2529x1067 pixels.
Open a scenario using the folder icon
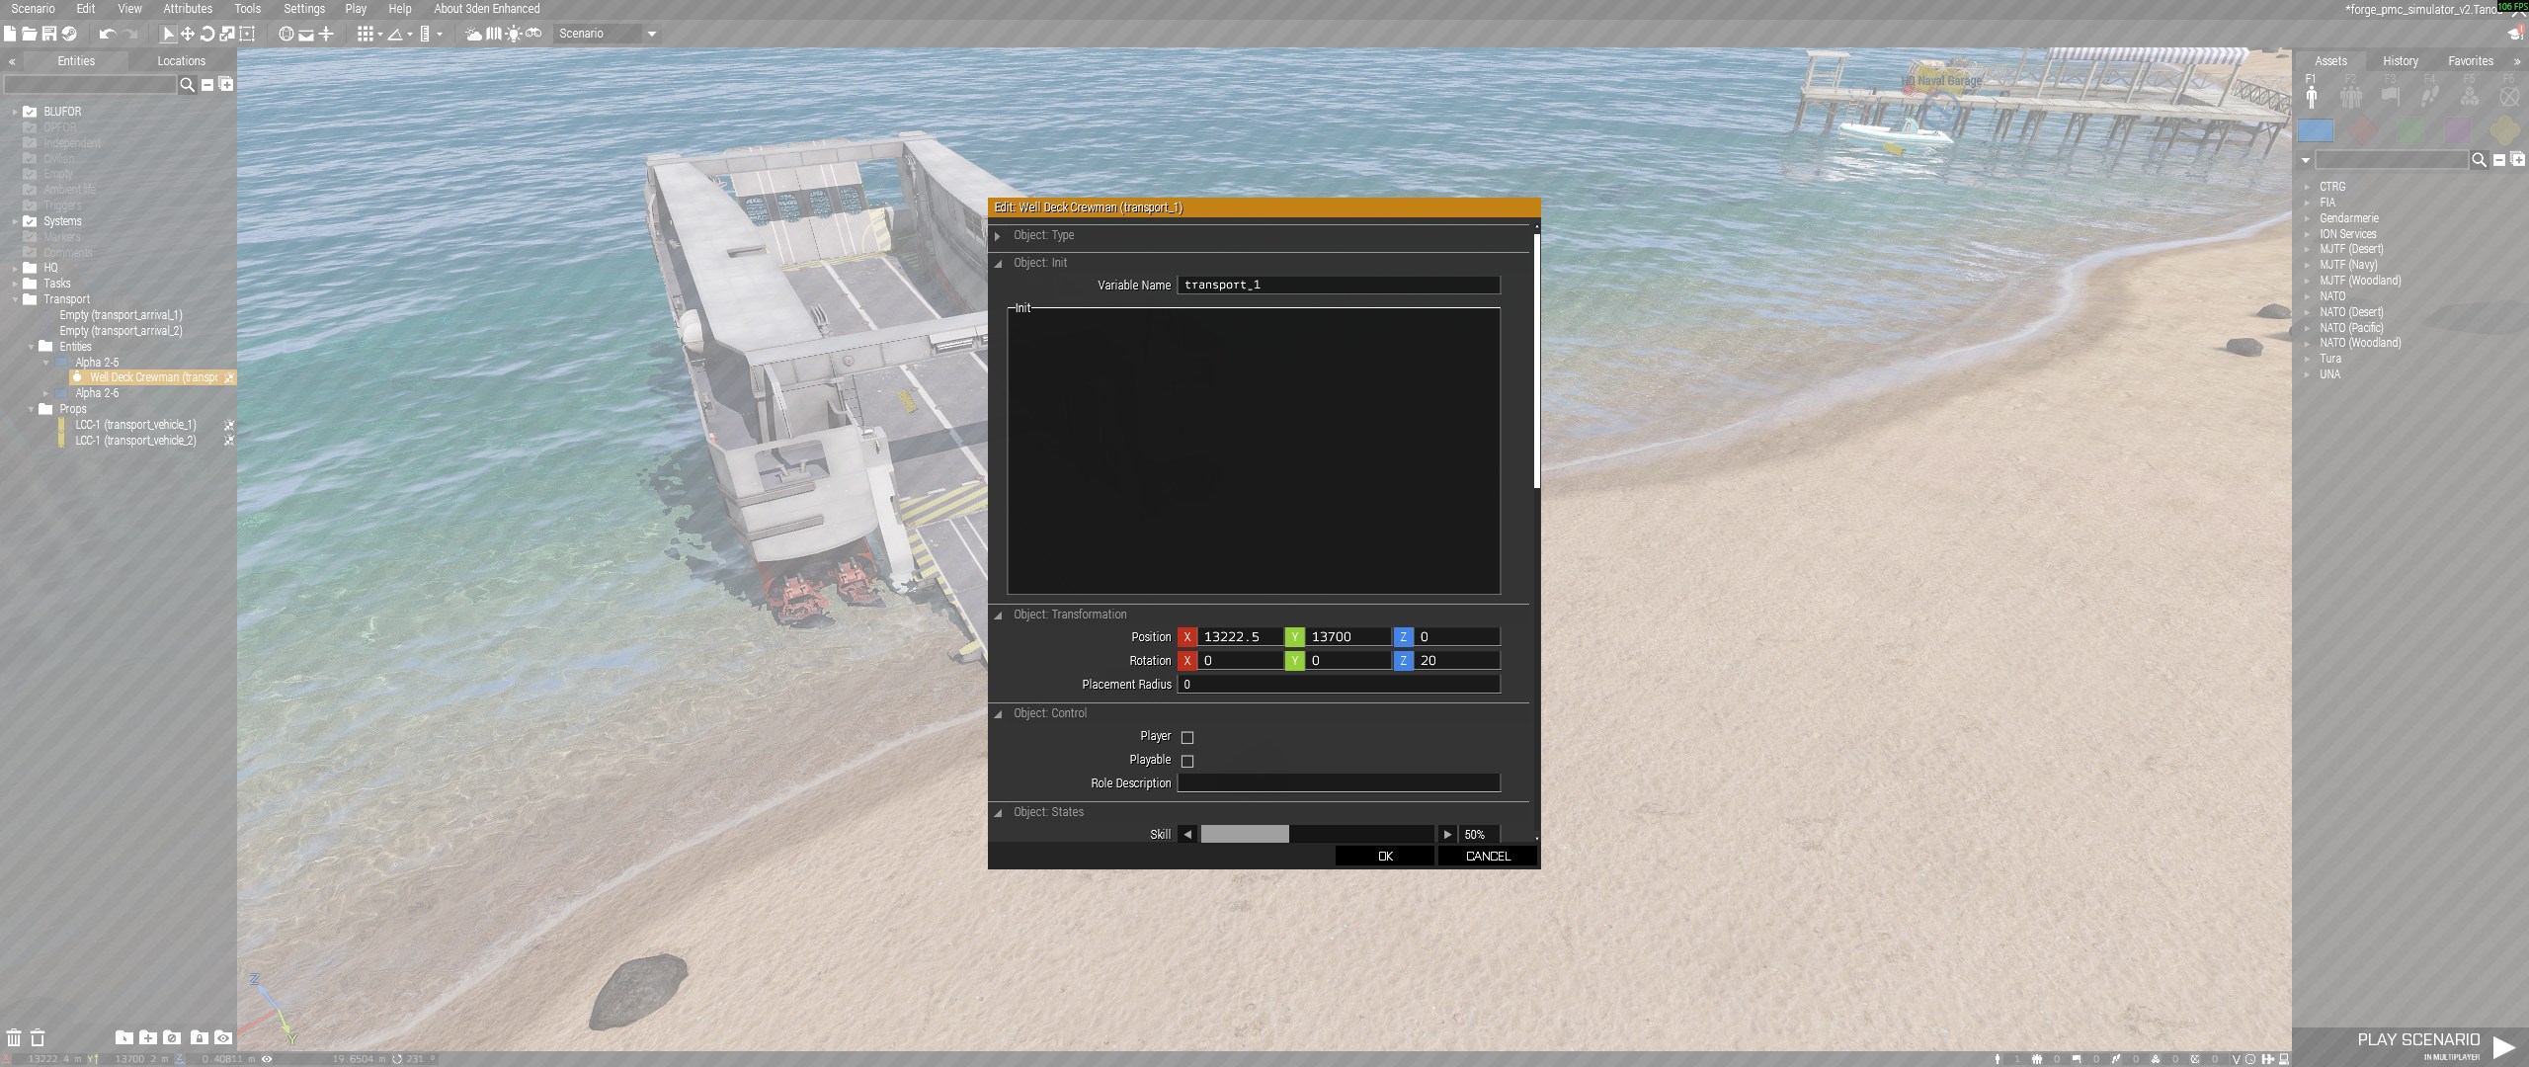pos(29,34)
